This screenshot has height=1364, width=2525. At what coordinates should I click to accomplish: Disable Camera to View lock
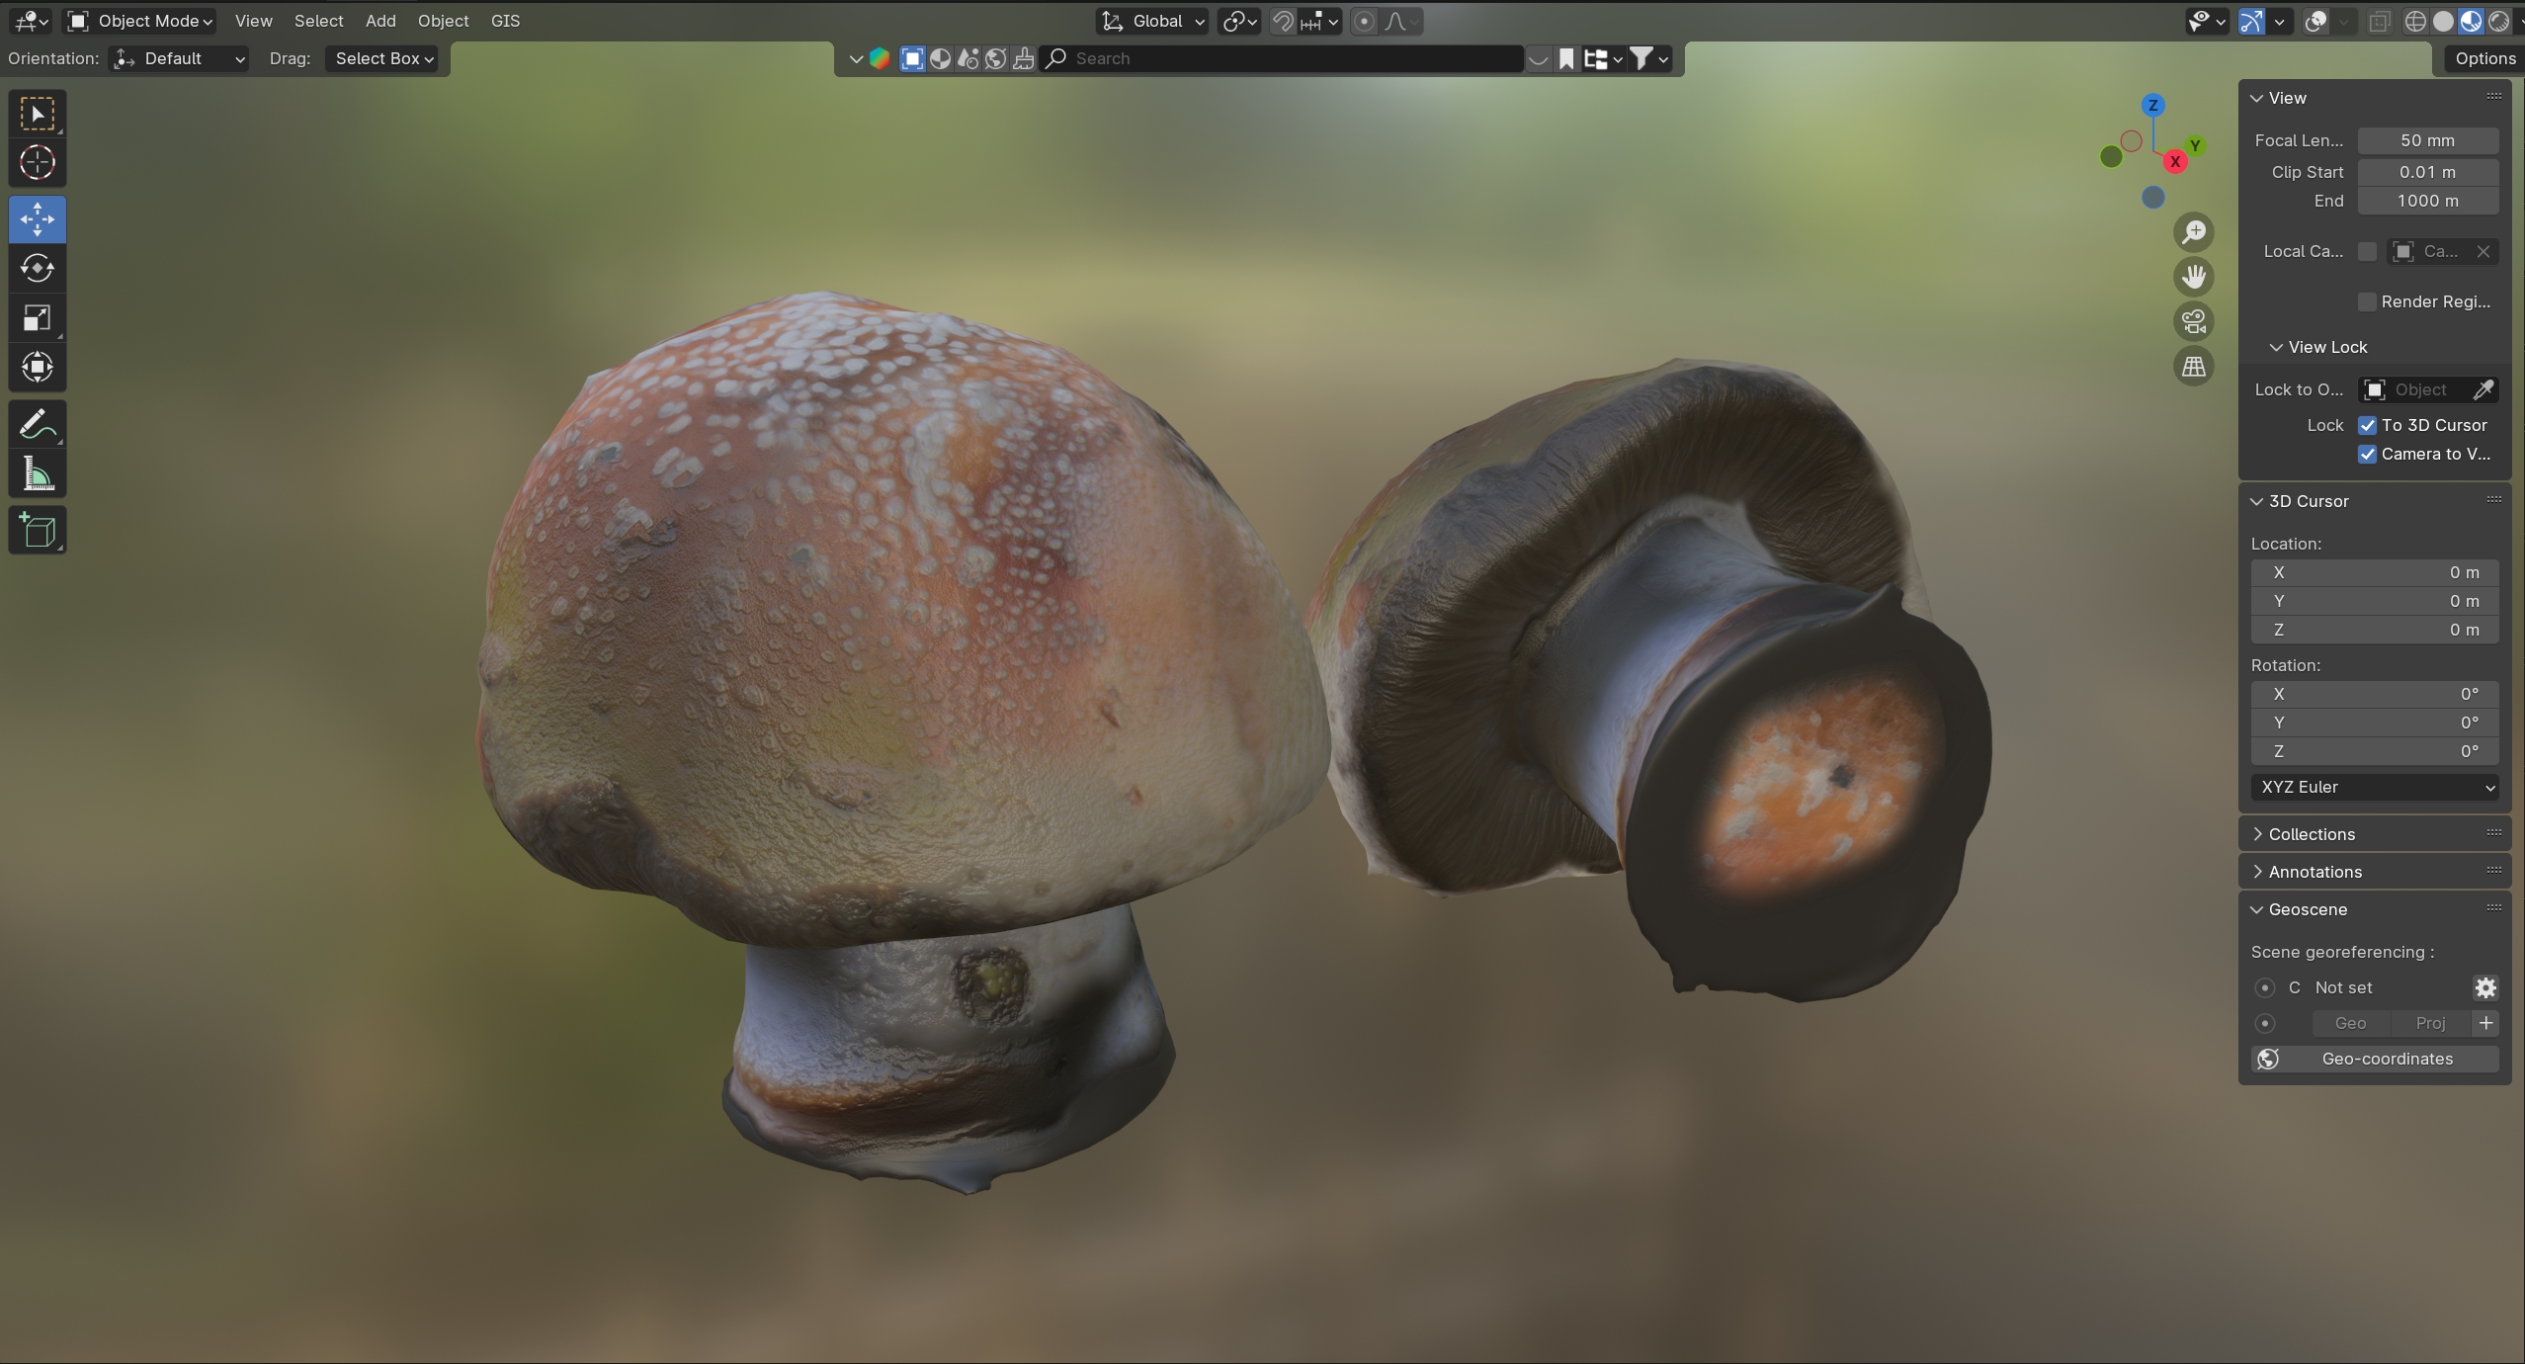(x=2367, y=454)
